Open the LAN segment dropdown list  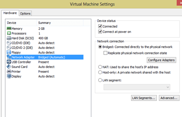137,87
